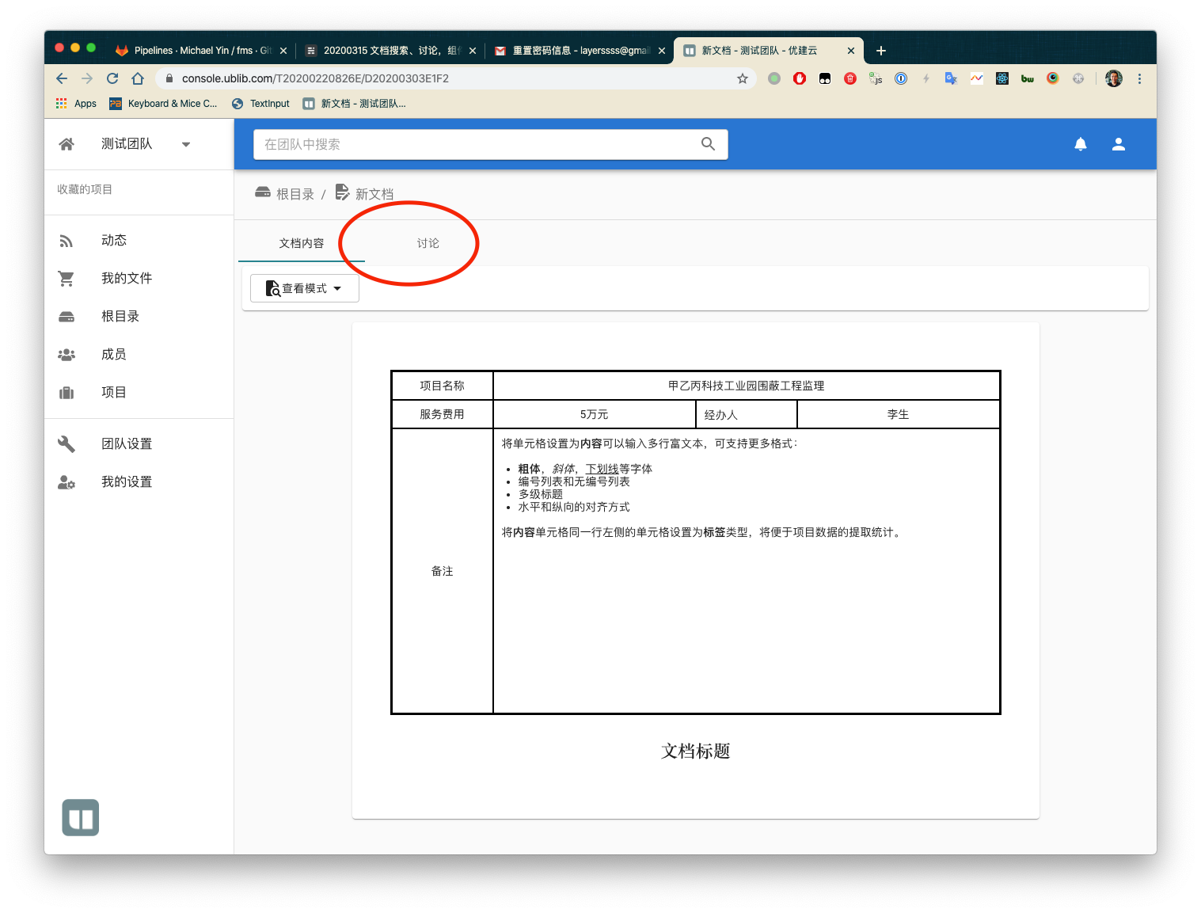The width and height of the screenshot is (1201, 913).
Task: Click 根目录 in the breadcrumb
Action: tap(295, 194)
